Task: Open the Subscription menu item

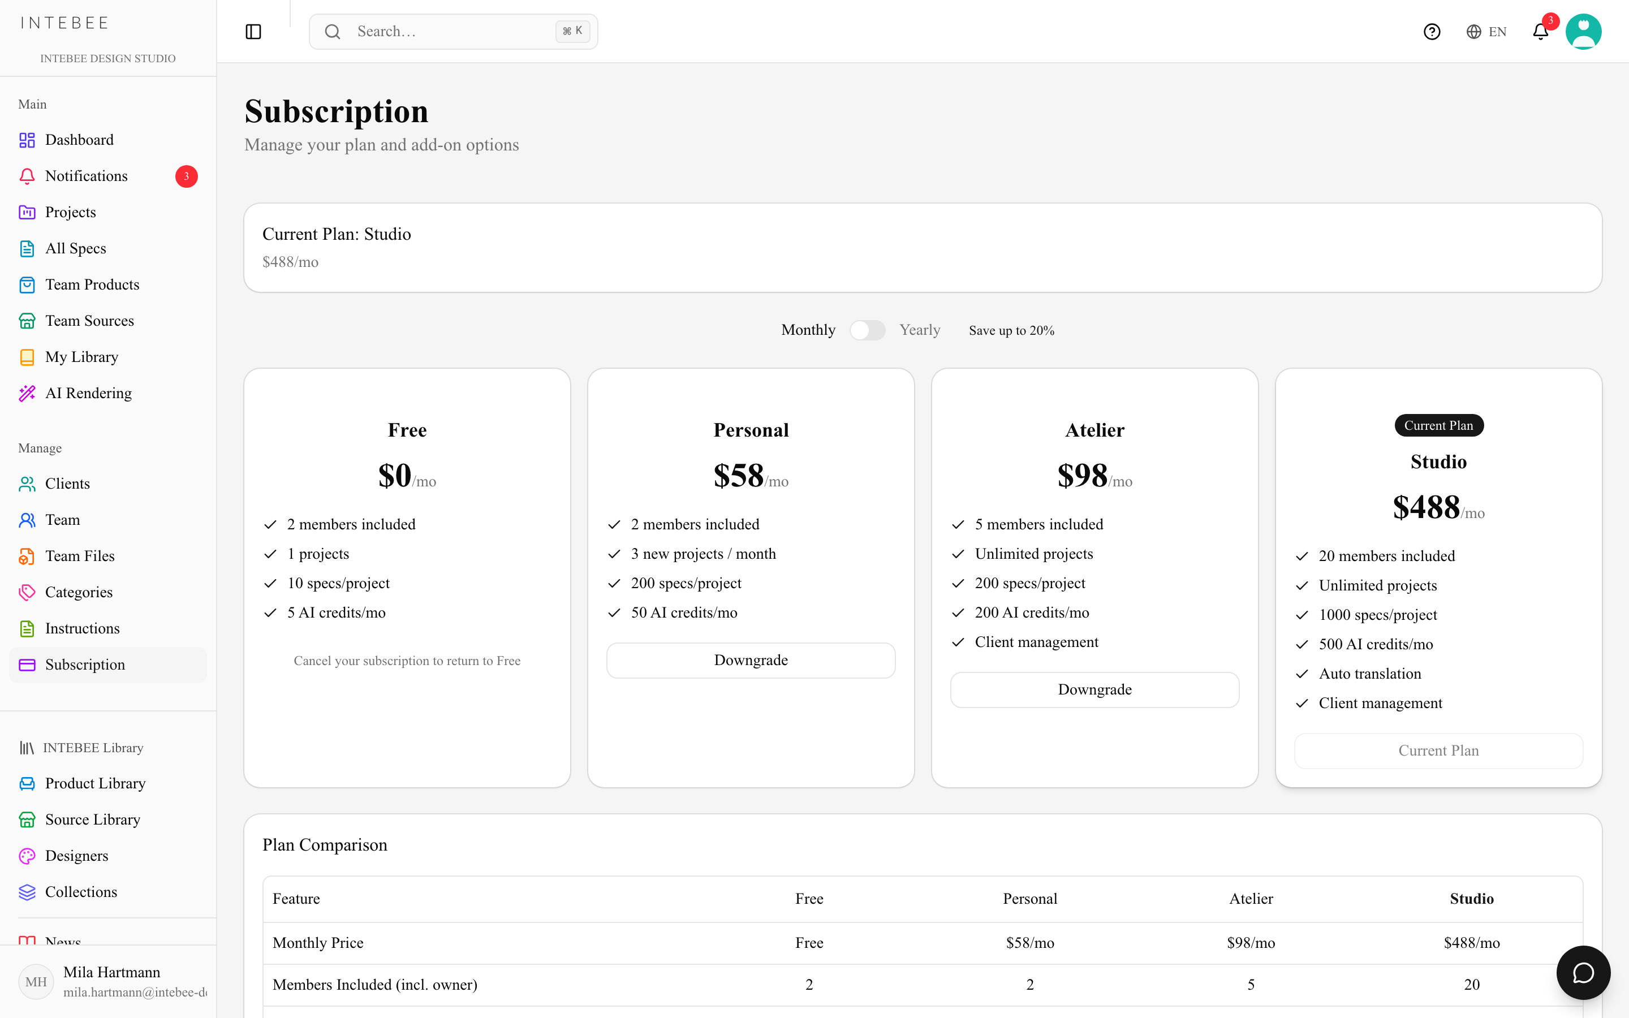Action: (x=107, y=665)
